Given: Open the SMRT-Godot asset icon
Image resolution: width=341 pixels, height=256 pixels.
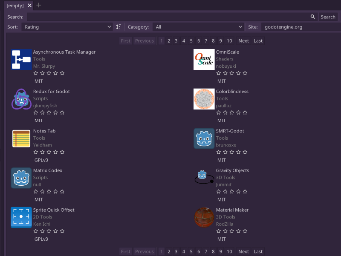Looking at the screenshot, I should (x=204, y=138).
